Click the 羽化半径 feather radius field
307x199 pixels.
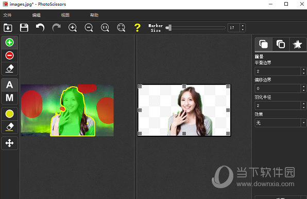point(278,105)
